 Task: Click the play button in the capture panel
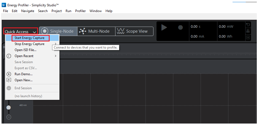click(164, 27)
